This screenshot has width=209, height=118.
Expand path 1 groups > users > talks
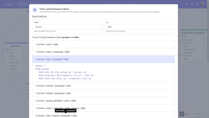click(x=103, y=44)
